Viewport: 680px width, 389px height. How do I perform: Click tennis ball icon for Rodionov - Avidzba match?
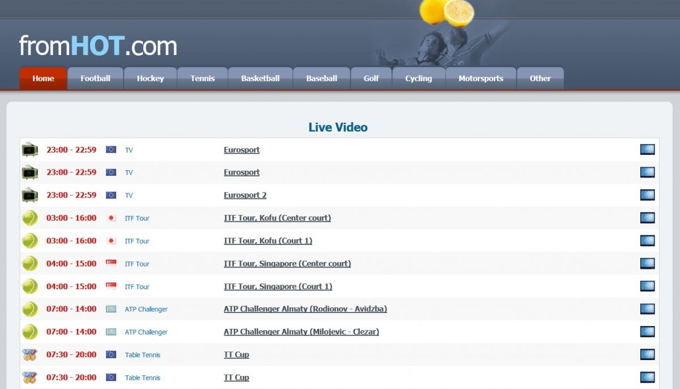29,309
